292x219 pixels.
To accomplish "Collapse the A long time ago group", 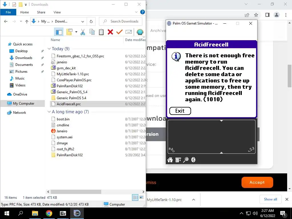I will click(x=49, y=112).
